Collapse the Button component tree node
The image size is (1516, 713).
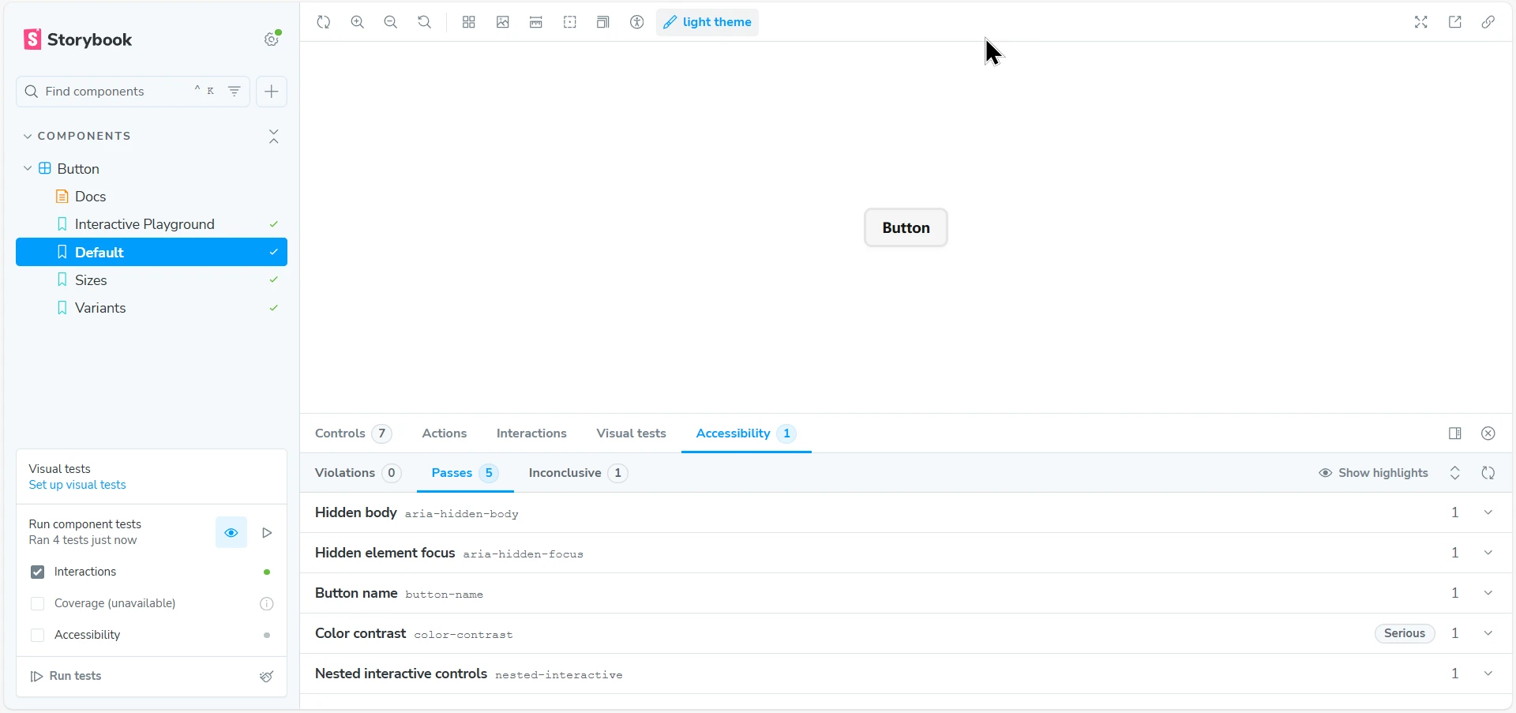tap(28, 169)
